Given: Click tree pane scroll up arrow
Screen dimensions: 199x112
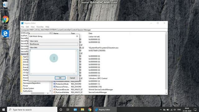Looking at the screenshot, I should click(50, 33).
